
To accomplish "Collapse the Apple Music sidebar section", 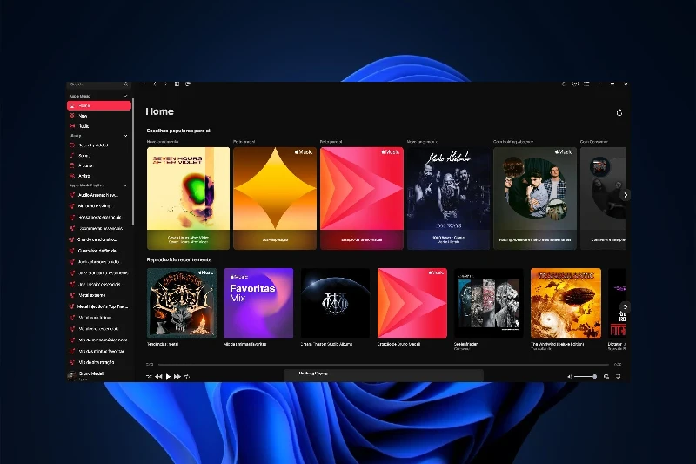I will click(x=125, y=95).
